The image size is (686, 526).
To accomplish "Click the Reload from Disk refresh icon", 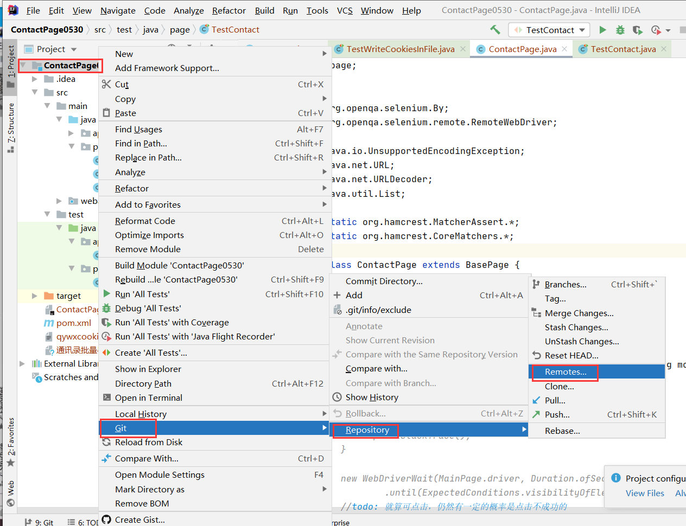I will coord(106,442).
